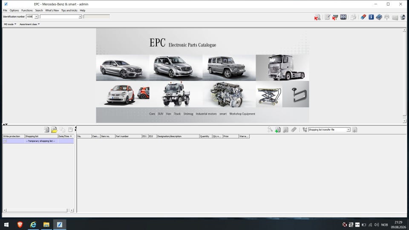Click the Industrial motors link

[206, 114]
